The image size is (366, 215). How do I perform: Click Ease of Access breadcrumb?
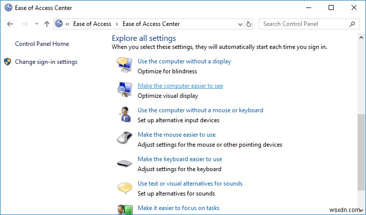pos(92,24)
